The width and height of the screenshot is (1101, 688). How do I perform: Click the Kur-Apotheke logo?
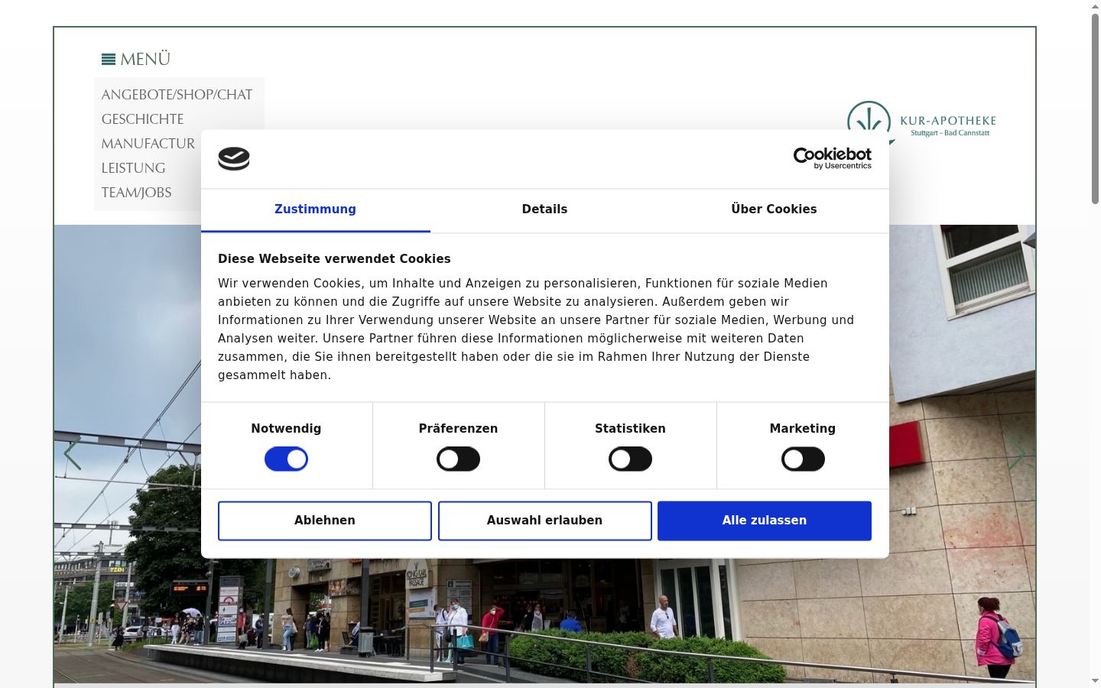(x=921, y=124)
